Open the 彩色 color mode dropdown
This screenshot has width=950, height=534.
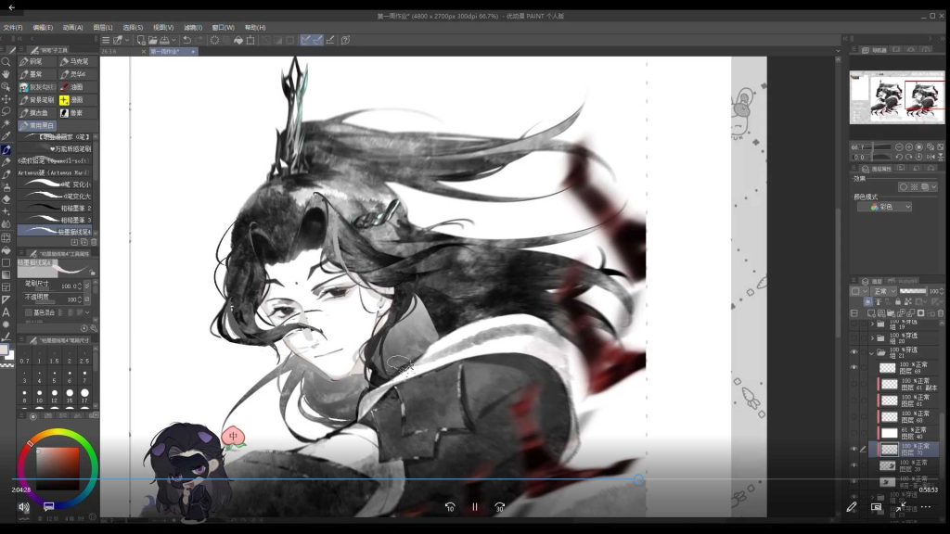(884, 207)
